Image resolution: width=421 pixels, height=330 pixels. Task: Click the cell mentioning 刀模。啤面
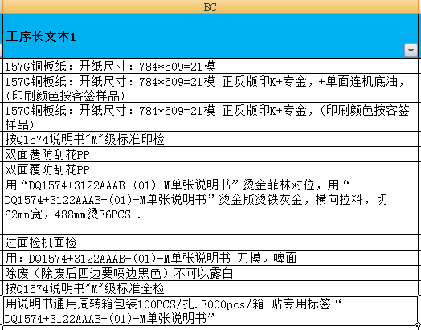click(x=210, y=258)
